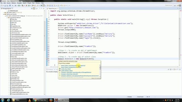Collapse the Referenced Libraries node
Viewport: 182px width, 102px height.
pos(4,14)
